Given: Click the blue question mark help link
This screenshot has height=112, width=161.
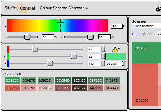Looking at the screenshot, I should (119, 49).
